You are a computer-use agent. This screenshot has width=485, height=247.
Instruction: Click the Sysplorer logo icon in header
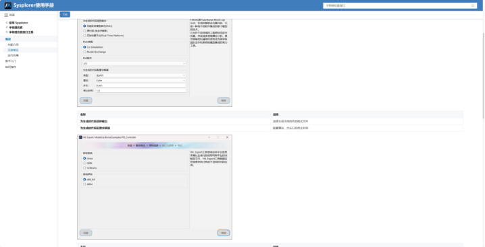[x=8, y=5]
